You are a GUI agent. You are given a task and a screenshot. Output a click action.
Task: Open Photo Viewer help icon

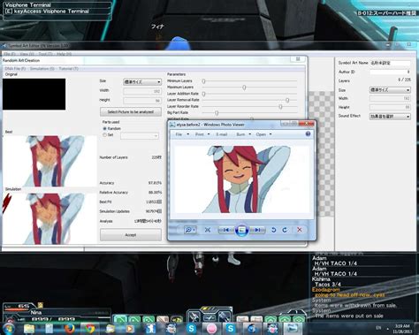(x=308, y=134)
